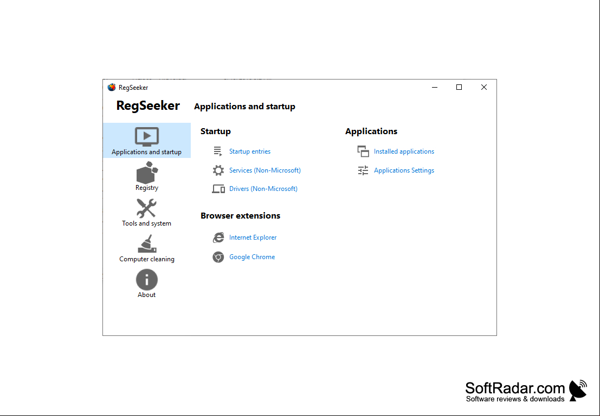Screen dimensions: 600x416
Task: Click the Services gear icon
Action: [218, 170]
